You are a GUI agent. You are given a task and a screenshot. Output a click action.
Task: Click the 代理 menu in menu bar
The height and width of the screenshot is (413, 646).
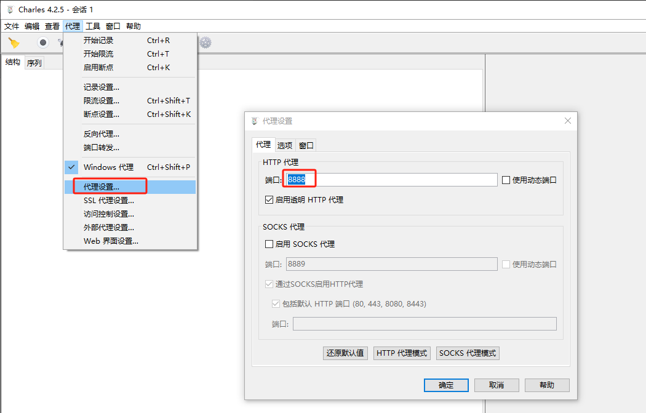(x=73, y=26)
